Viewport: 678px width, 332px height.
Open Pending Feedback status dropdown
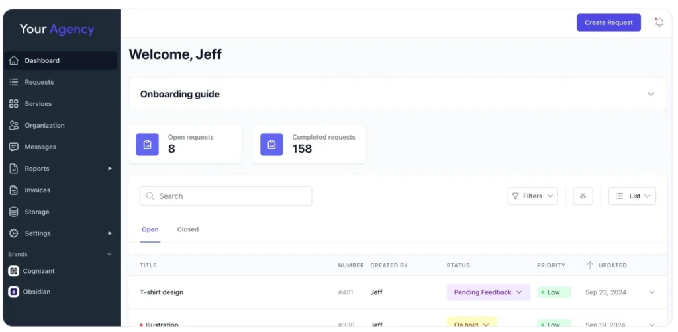click(x=488, y=292)
